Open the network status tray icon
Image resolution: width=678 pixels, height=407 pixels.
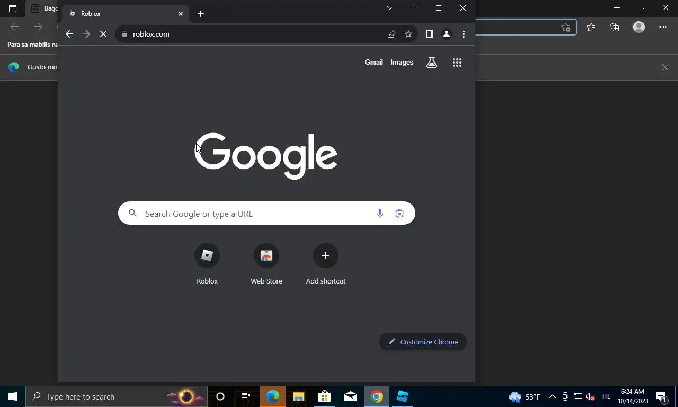[x=578, y=396]
